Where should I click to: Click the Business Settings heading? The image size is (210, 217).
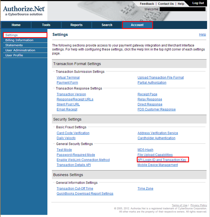68,175
